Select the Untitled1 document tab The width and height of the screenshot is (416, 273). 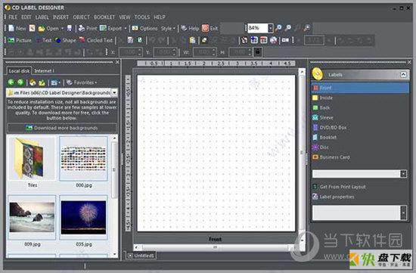click(x=141, y=256)
